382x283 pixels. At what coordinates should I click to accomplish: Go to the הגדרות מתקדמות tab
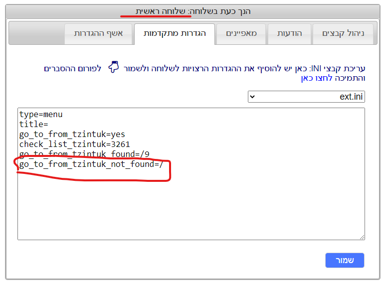[x=174, y=34]
